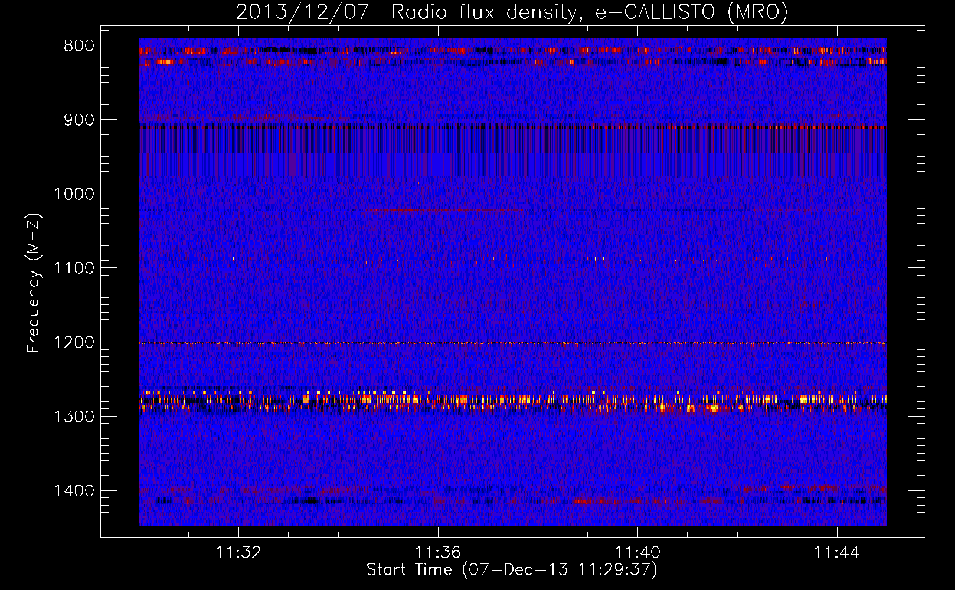Select the 1100 frequency tick label
Image resolution: width=955 pixels, height=590 pixels.
(74, 268)
